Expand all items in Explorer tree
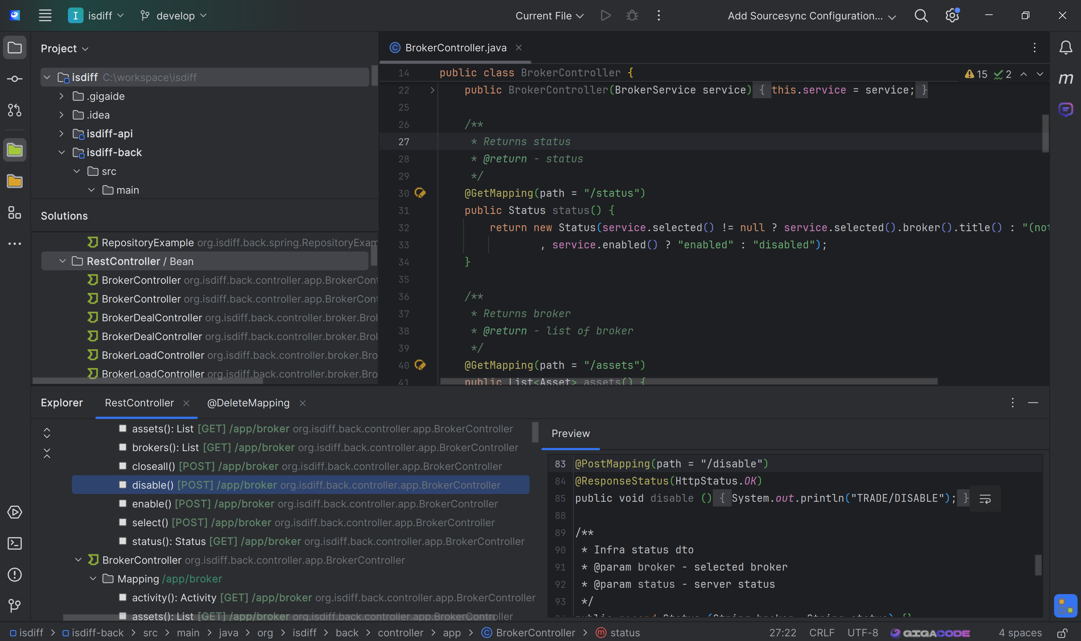 pyautogui.click(x=47, y=433)
